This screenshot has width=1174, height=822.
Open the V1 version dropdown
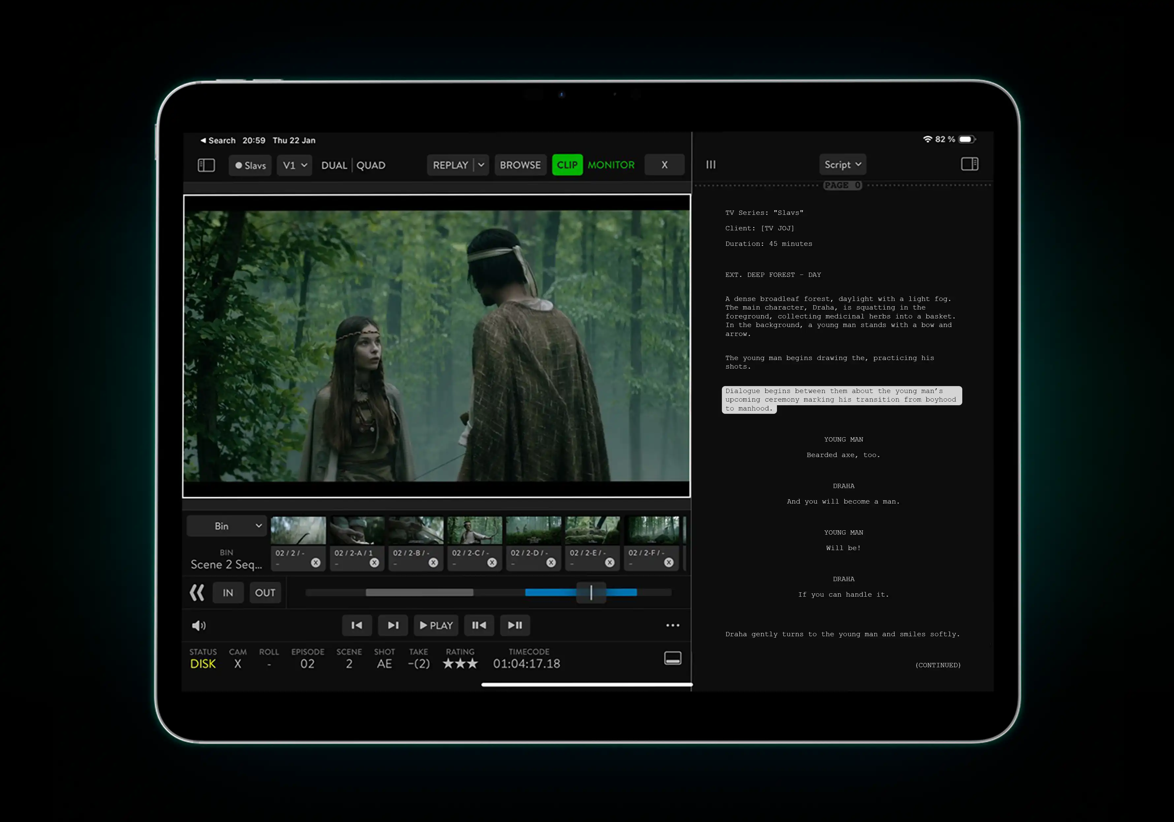[294, 165]
